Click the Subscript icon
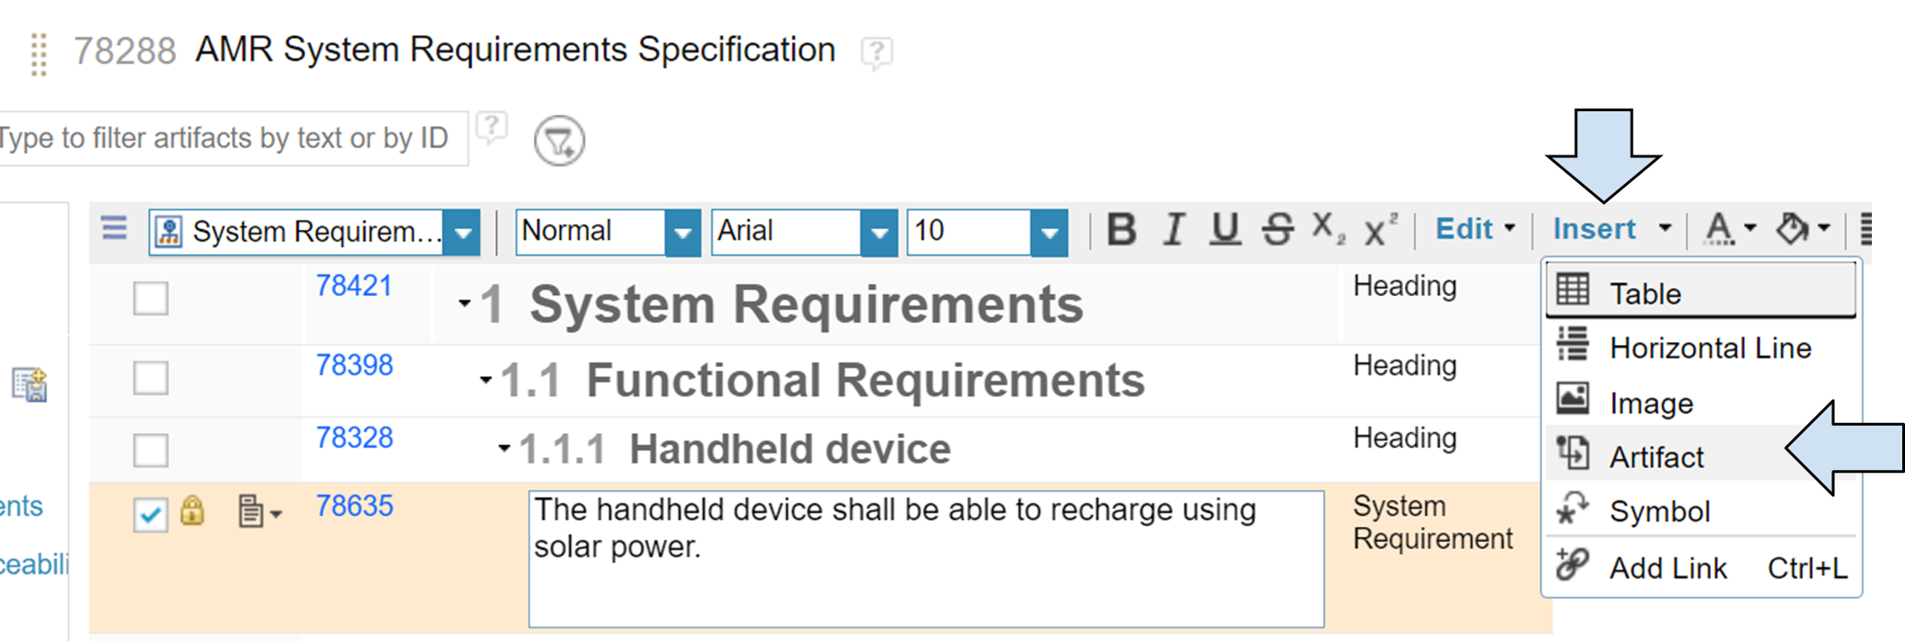1905x641 pixels. [x=1329, y=229]
